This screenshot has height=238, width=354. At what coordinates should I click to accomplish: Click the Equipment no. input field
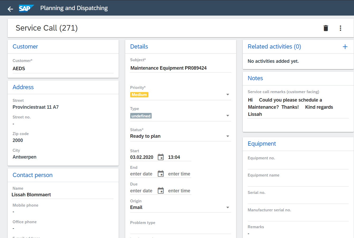coord(298,165)
